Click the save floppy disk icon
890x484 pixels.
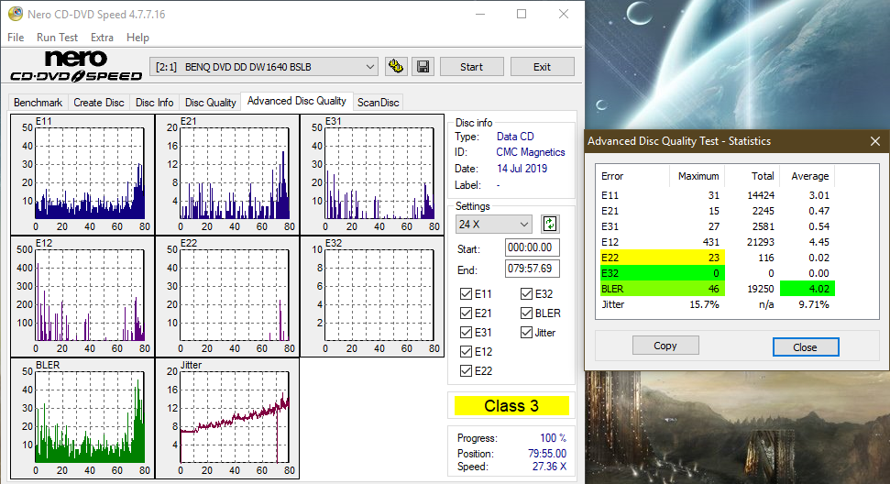point(423,66)
